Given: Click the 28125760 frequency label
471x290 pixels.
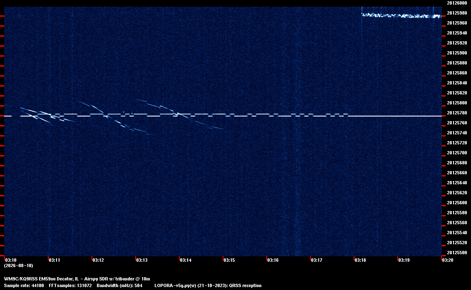Looking at the screenshot, I should tap(457, 123).
